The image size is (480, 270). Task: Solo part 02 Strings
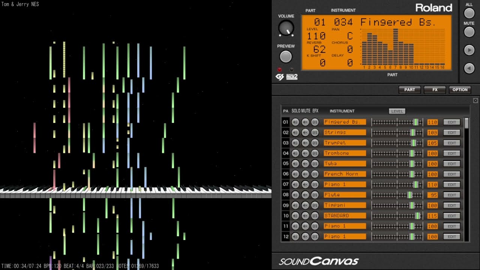[295, 132]
